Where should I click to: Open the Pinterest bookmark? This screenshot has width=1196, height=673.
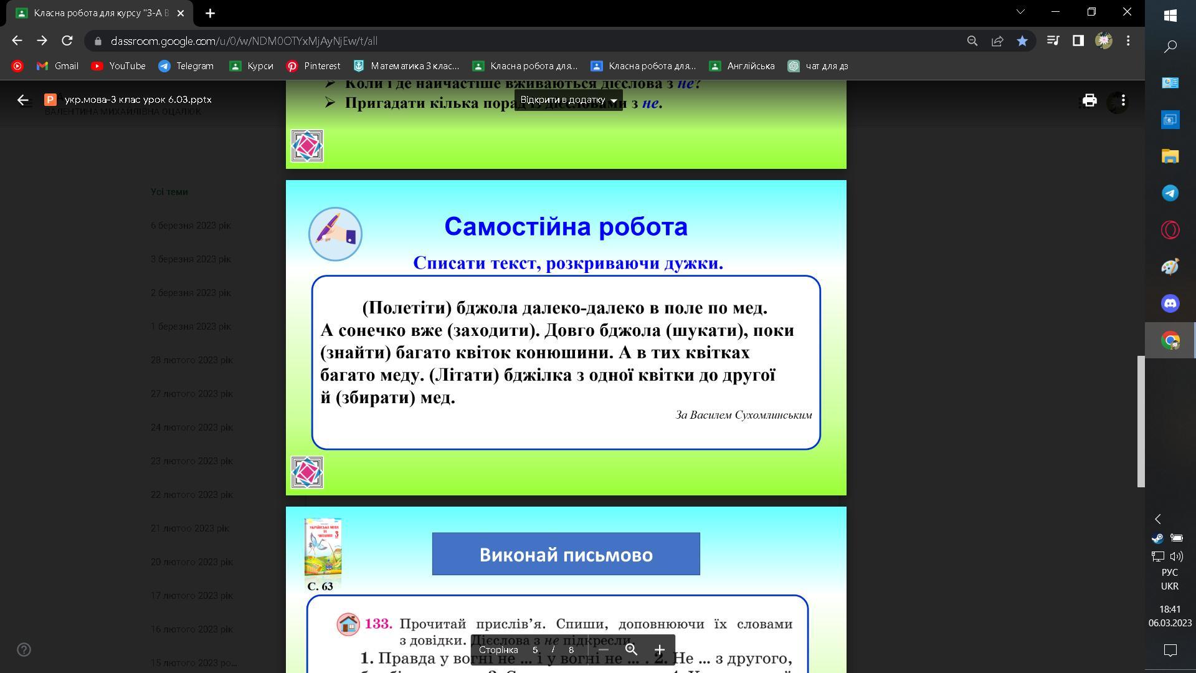pos(313,66)
